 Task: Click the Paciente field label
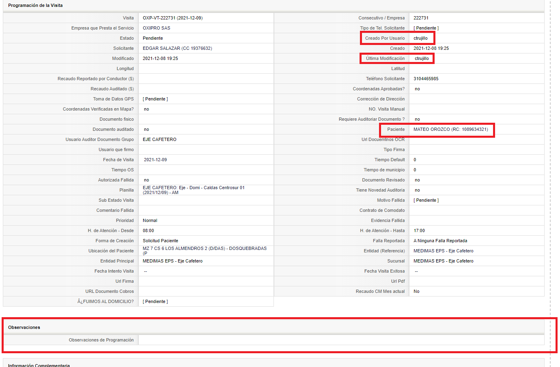[x=396, y=129]
